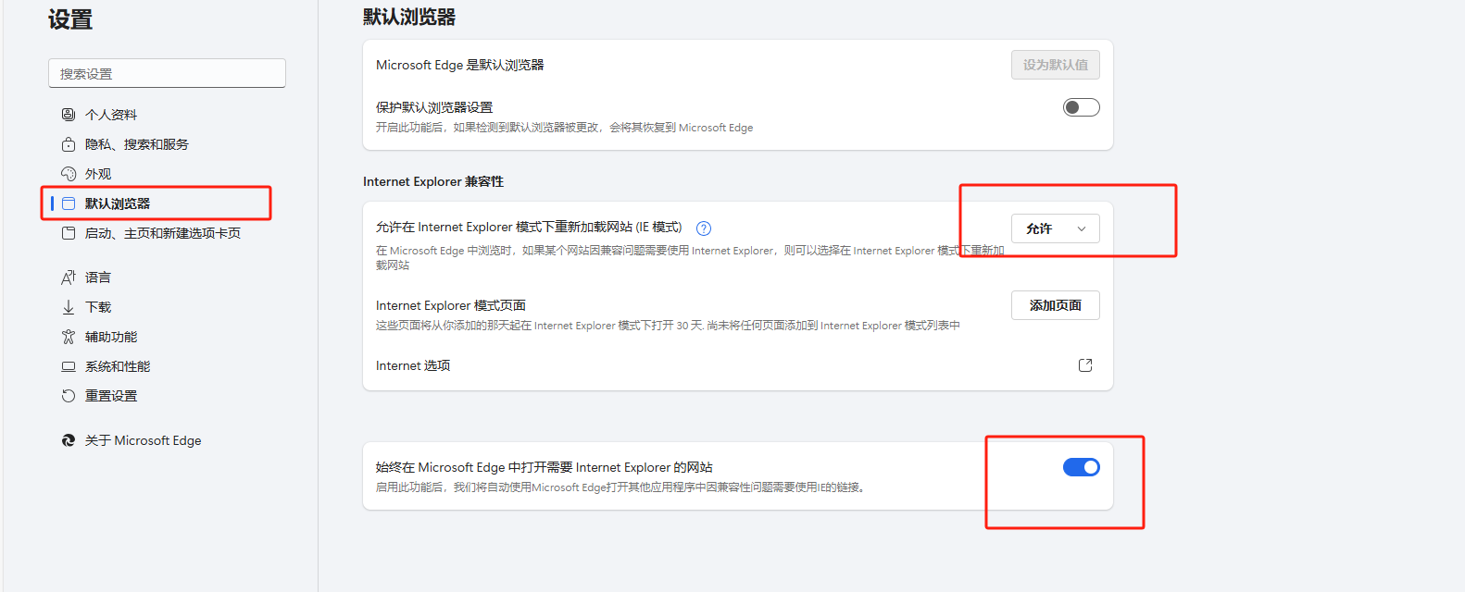This screenshot has height=592, width=1465.
Task: Enable the 保护默认浏览器设置 toggle
Action: (x=1081, y=107)
